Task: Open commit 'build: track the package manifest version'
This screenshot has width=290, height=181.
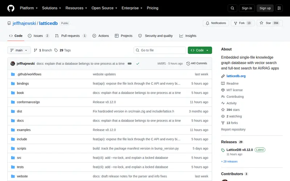Action: (136, 148)
